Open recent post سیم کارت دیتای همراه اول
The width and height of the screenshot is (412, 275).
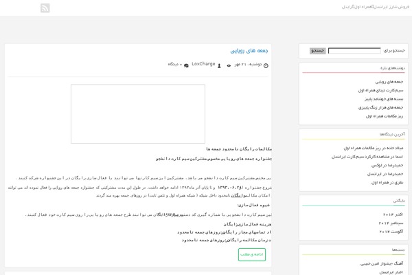pyautogui.click(x=380, y=91)
